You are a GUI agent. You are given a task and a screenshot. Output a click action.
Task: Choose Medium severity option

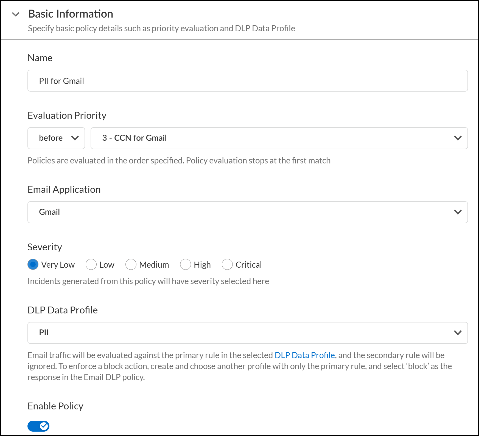pos(131,265)
